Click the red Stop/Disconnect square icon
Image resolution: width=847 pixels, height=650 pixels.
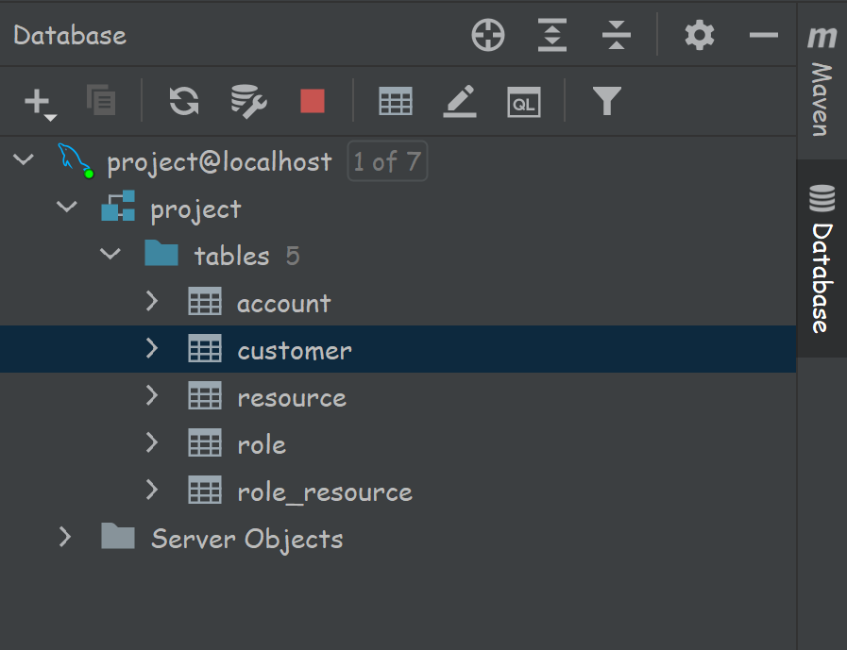[x=313, y=101]
